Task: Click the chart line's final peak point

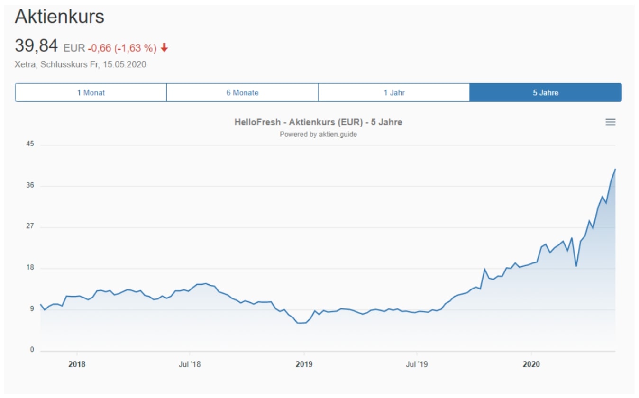Action: [615, 169]
